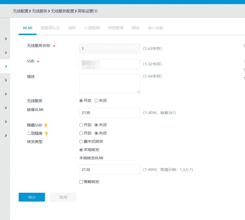Expand the sixth sidebar chevron

[x=6, y=108]
